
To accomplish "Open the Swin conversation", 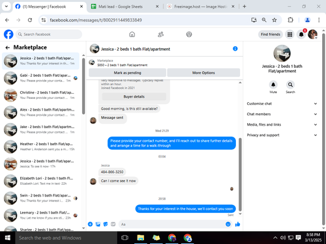I will click(x=40, y=198).
